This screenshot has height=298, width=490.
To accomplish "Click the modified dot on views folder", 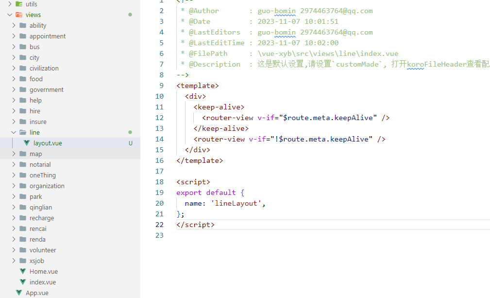I will pos(130,15).
